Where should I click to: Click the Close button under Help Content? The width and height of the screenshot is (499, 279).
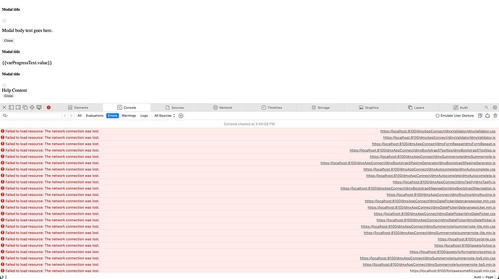pyautogui.click(x=9, y=95)
